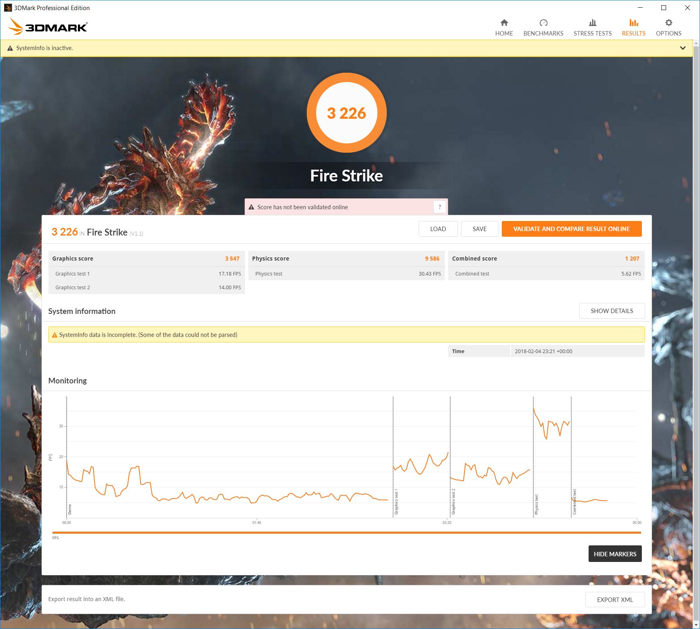The width and height of the screenshot is (700, 629).
Task: Click the Home house icon
Action: [504, 23]
